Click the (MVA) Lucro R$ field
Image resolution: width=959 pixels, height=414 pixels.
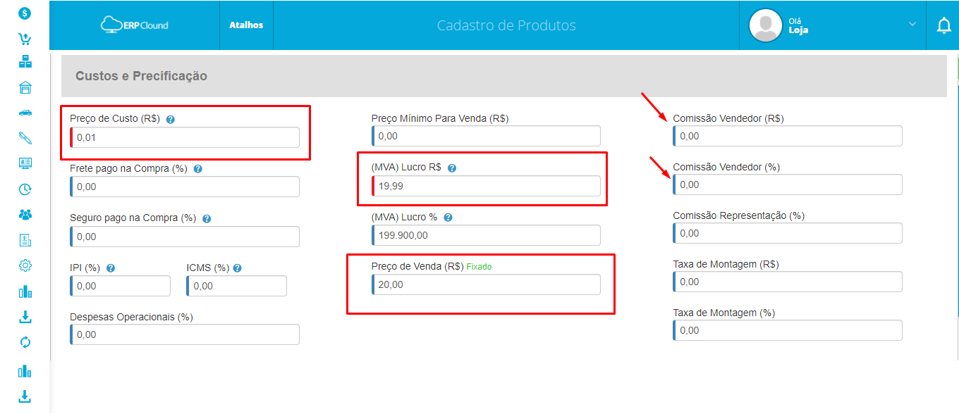click(486, 186)
